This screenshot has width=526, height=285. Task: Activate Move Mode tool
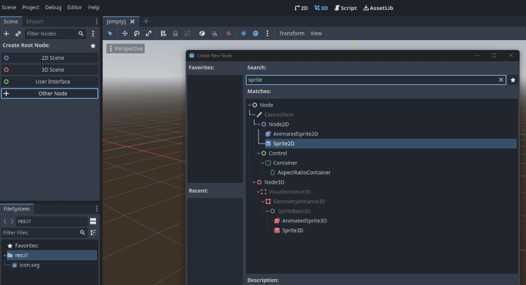(125, 34)
